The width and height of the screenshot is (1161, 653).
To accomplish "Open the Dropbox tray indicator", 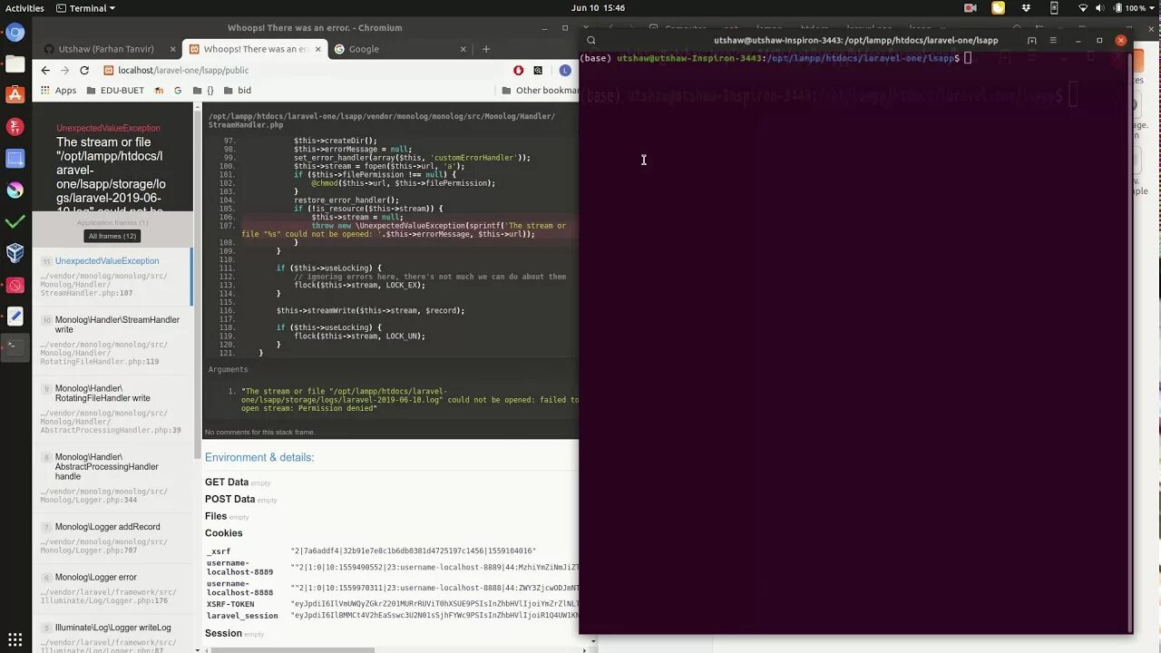I will coord(1026,8).
